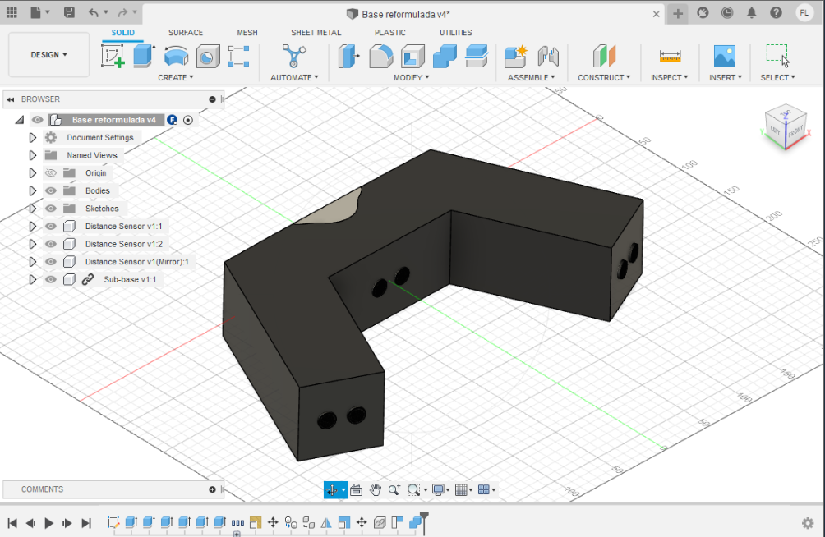Expand Document Settings node
The width and height of the screenshot is (825, 537).
32,138
